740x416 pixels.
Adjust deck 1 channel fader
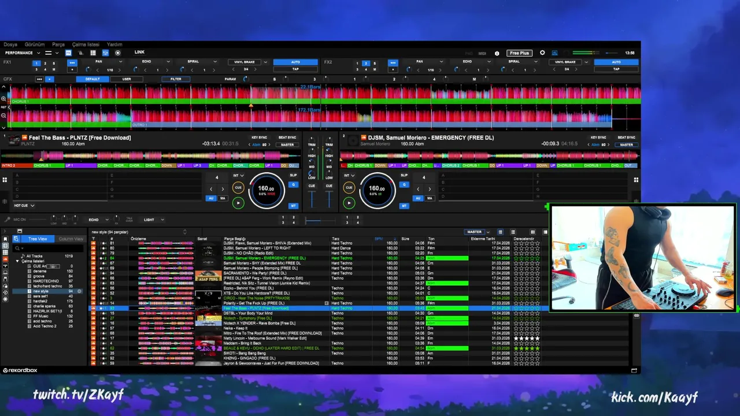coord(311,198)
